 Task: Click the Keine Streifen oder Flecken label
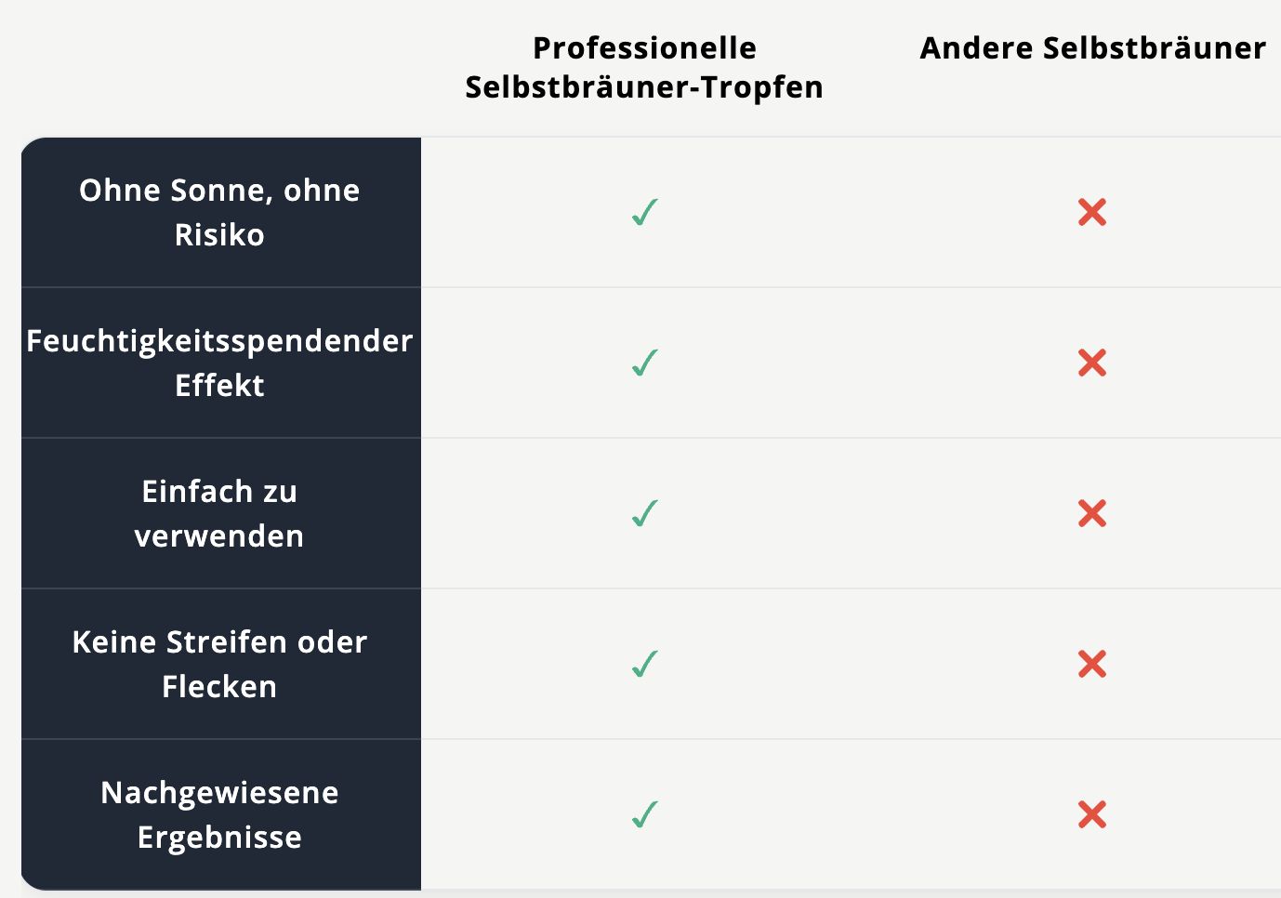pyautogui.click(x=219, y=664)
